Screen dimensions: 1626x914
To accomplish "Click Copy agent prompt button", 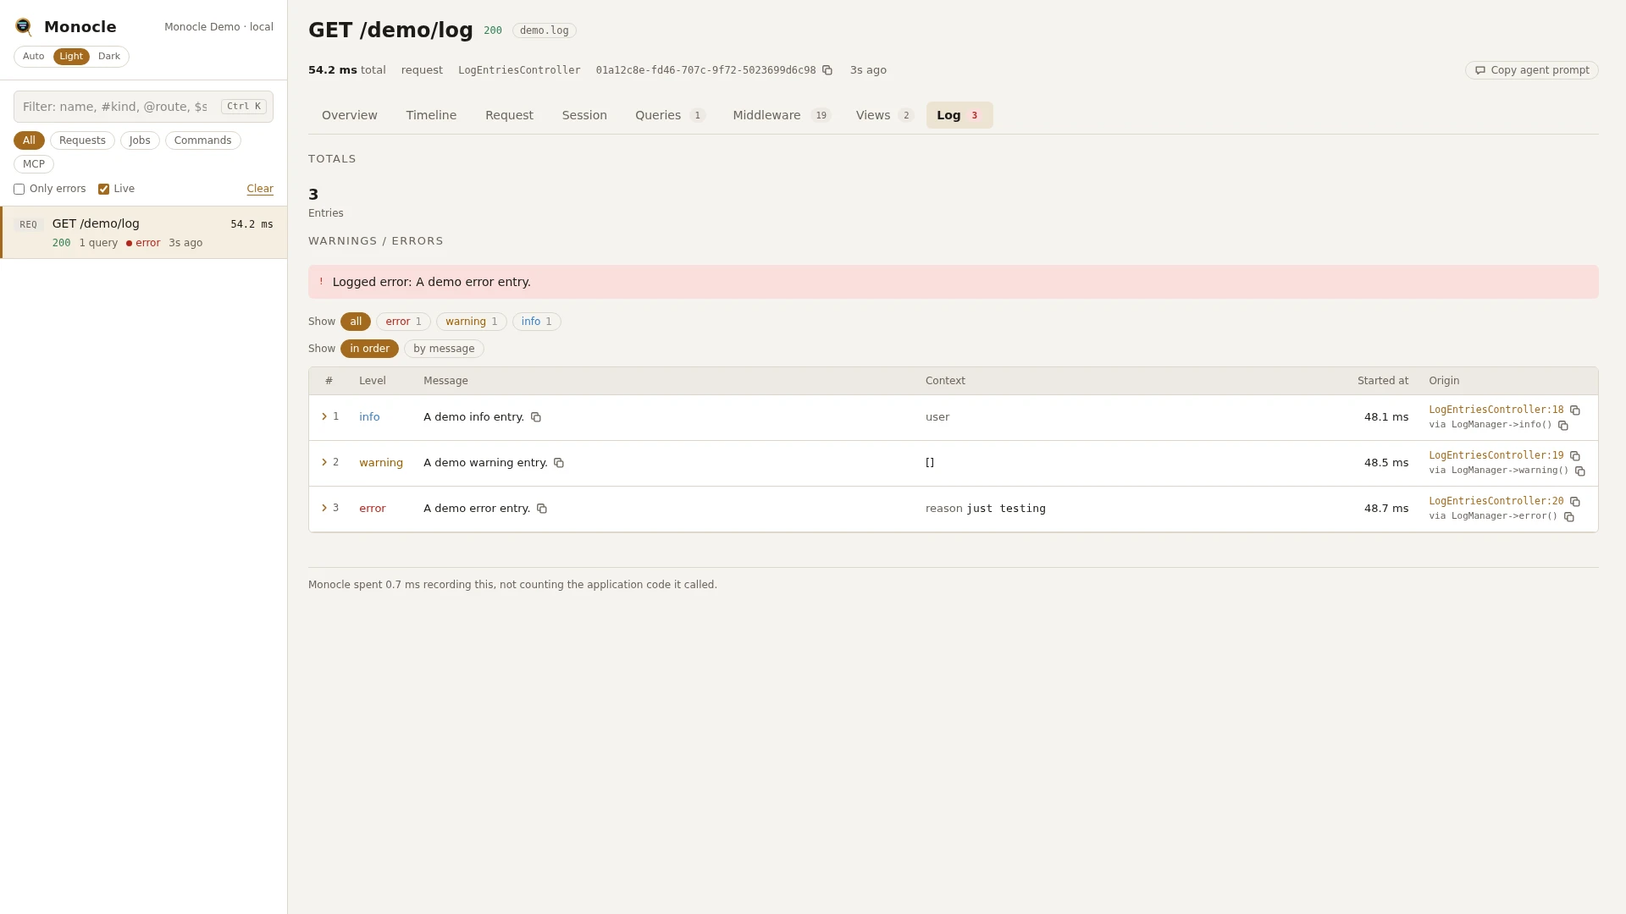I will coord(1531,70).
